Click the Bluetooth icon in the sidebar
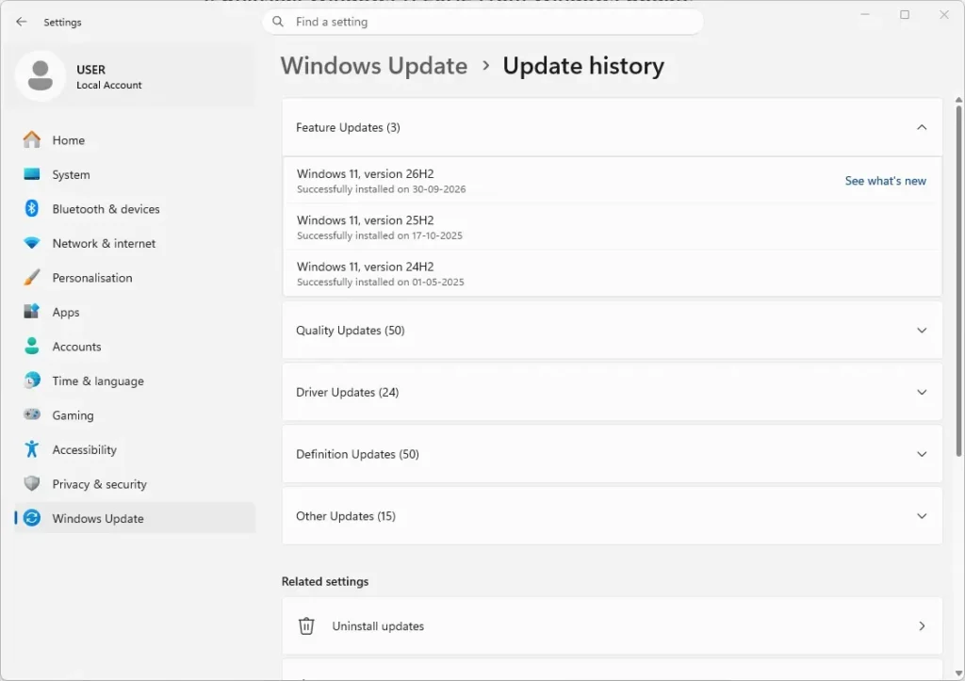965x681 pixels. 32,208
